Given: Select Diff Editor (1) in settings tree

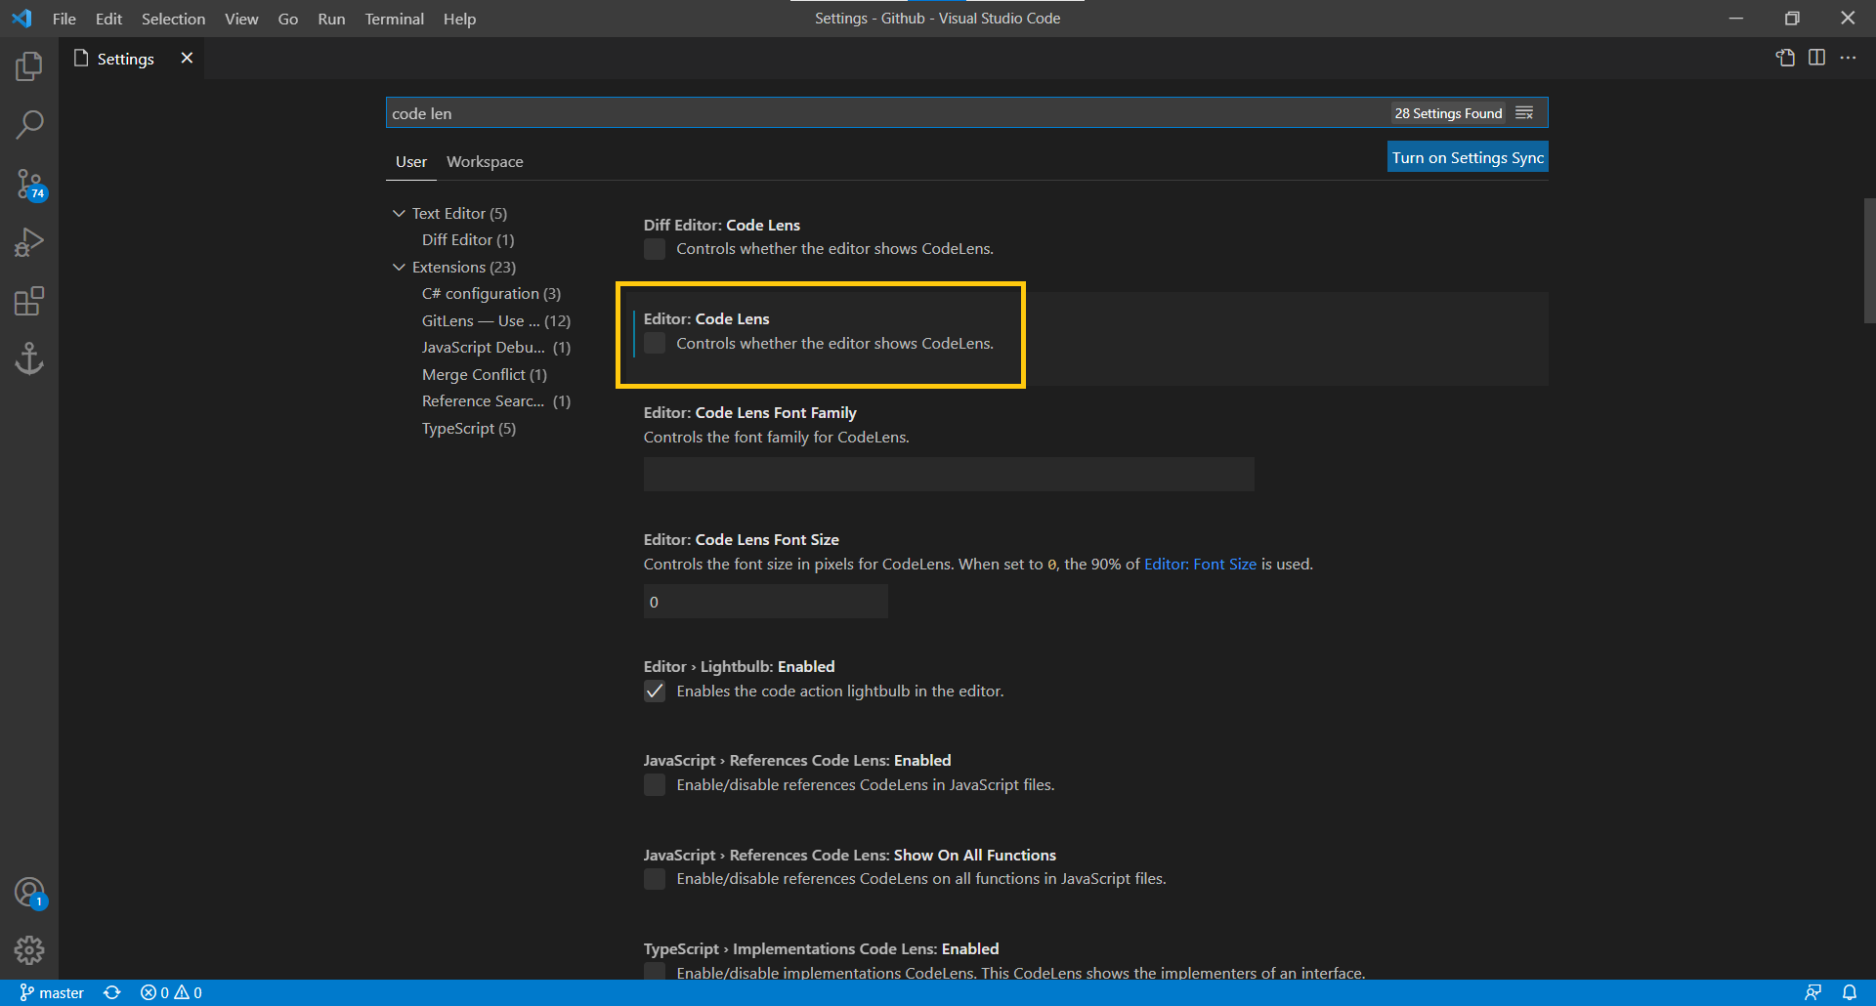Looking at the screenshot, I should [x=468, y=239].
